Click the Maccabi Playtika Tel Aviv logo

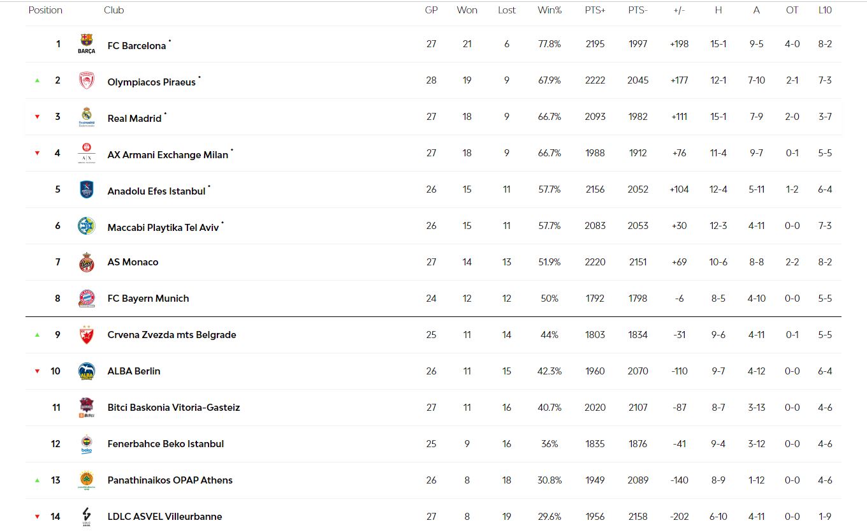[86, 226]
